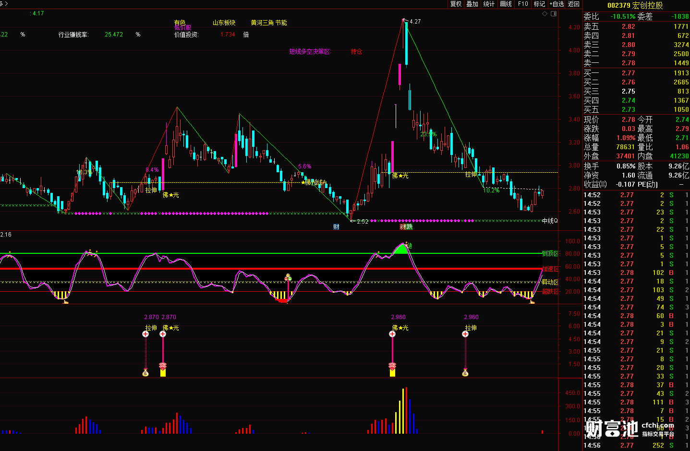Click the money bag icon below first 拉伸 signal
The width and height of the screenshot is (690, 451).
pyautogui.click(x=145, y=372)
